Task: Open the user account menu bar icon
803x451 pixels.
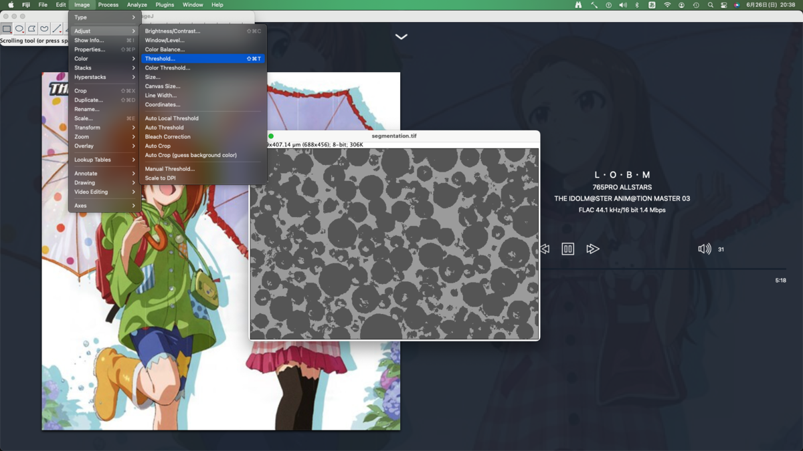Action: tap(681, 5)
